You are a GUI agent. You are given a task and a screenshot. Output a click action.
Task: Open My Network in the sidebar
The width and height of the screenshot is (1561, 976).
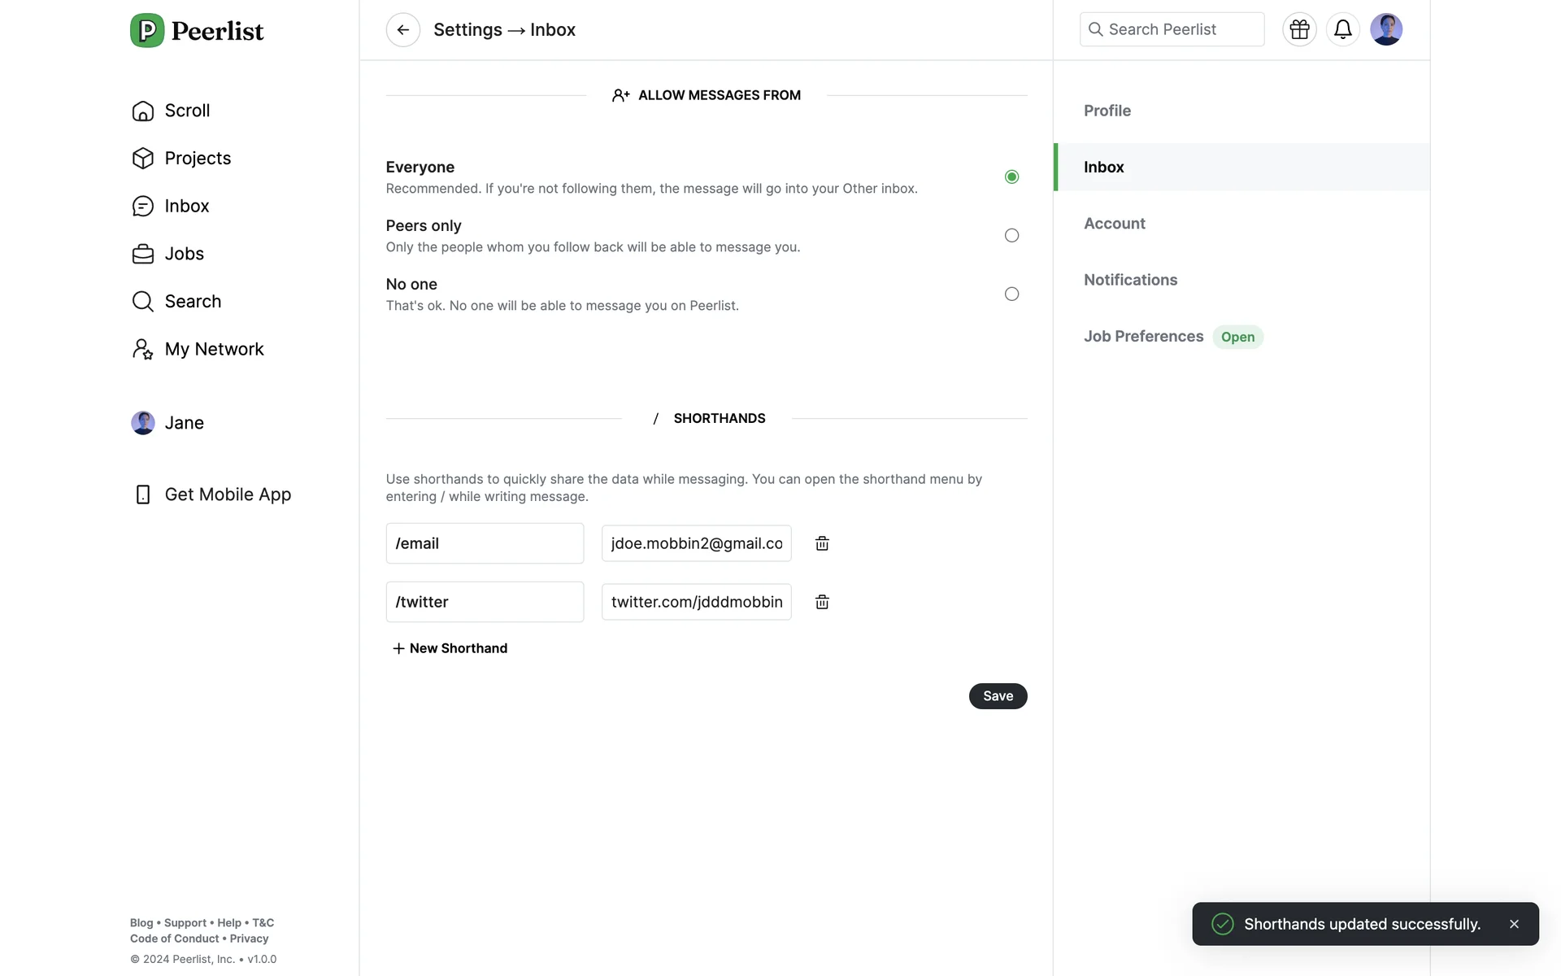coord(214,350)
